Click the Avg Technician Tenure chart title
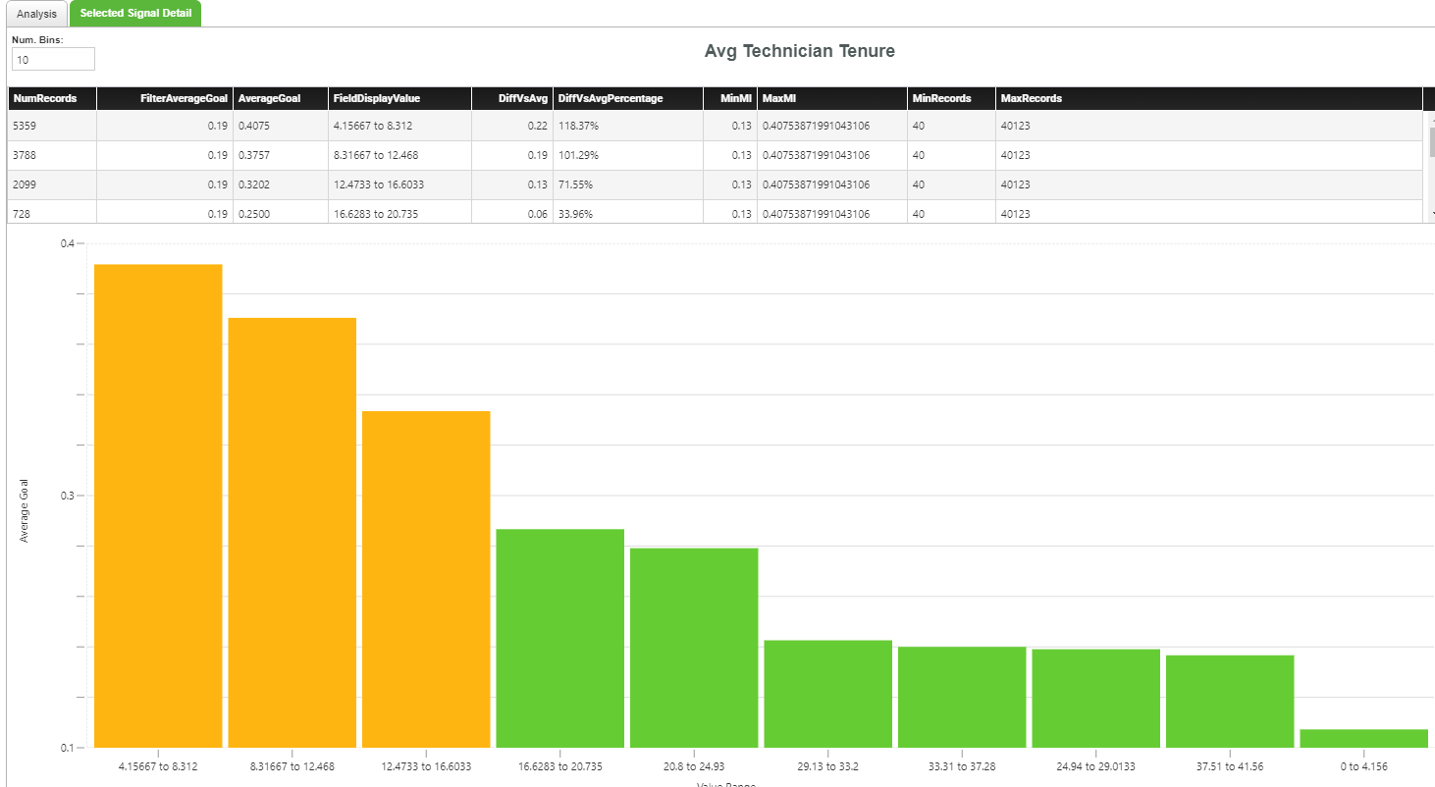1435x787 pixels. (800, 51)
